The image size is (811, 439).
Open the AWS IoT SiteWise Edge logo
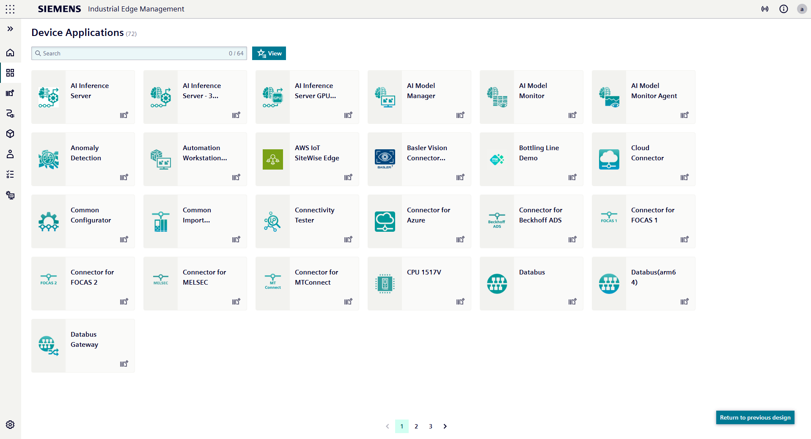pyautogui.click(x=273, y=159)
